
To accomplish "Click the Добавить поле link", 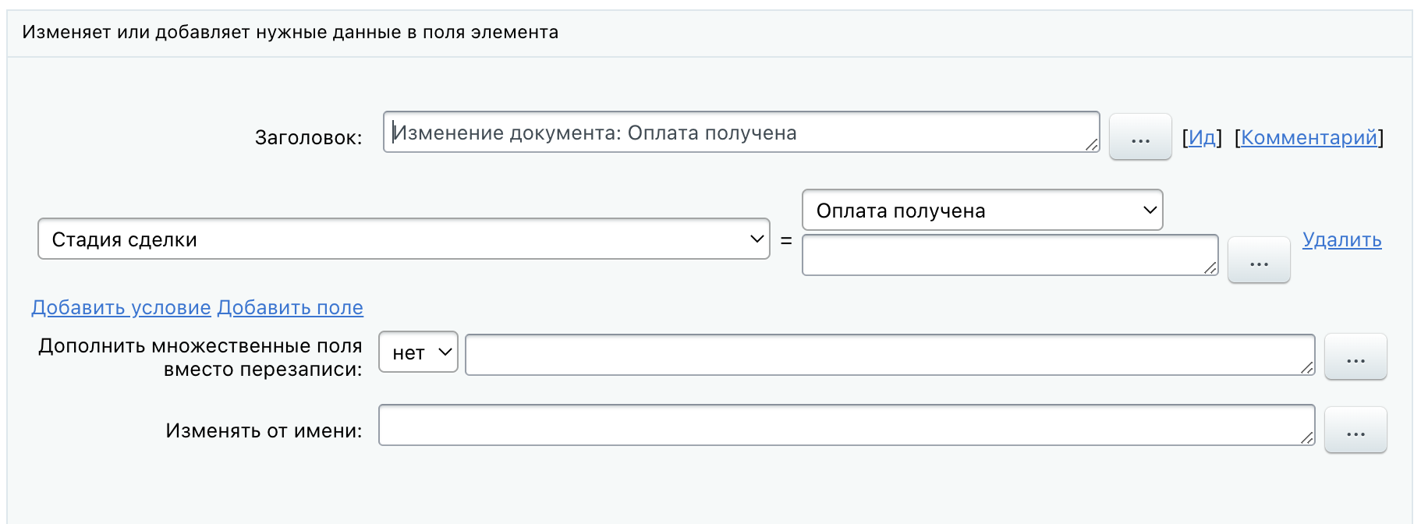I will click(290, 308).
